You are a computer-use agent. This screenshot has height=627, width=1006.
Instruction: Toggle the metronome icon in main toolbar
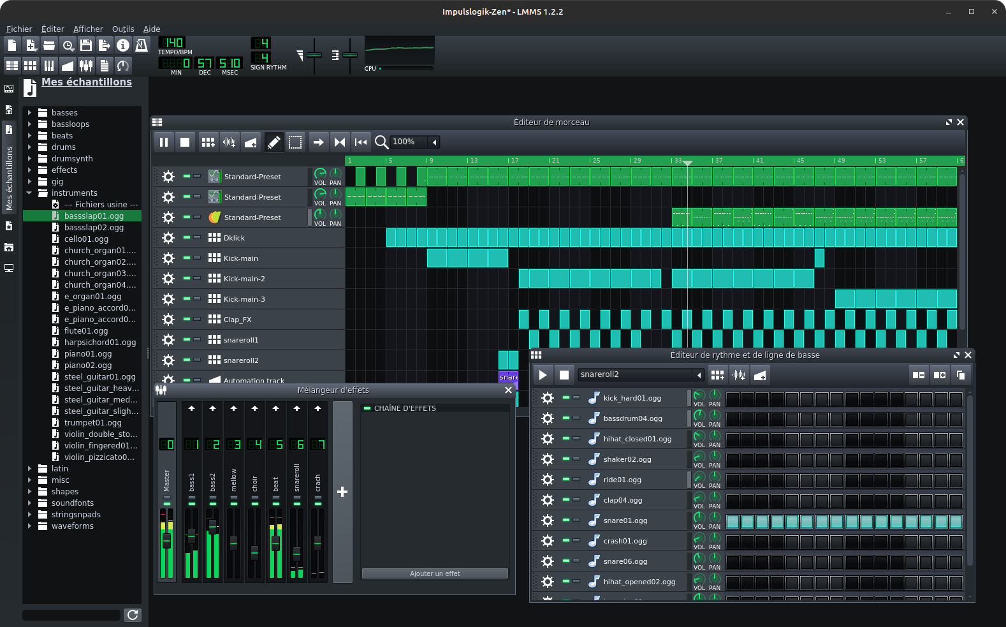tap(142, 45)
